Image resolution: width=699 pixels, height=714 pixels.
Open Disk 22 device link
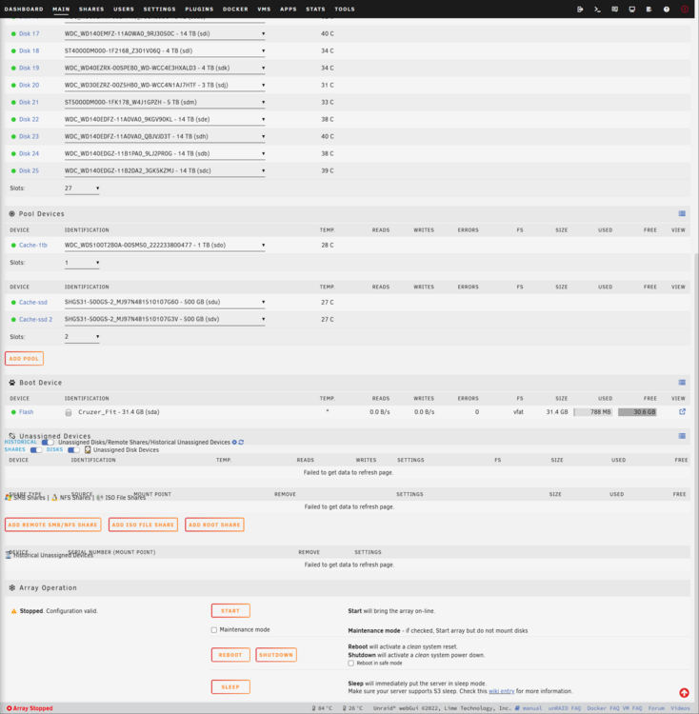pyautogui.click(x=29, y=119)
